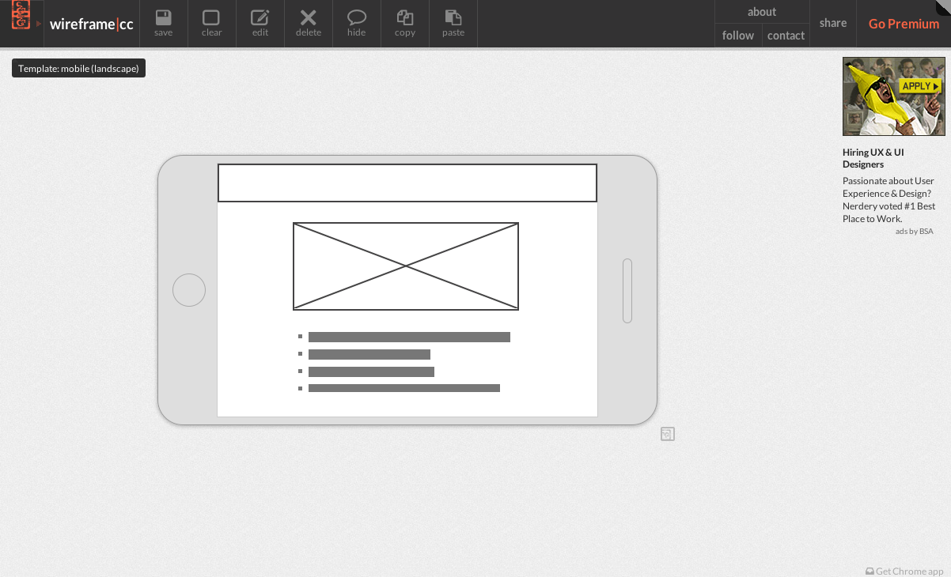Viewport: 951px width, 577px height.
Task: Click Go Premium link
Action: [904, 24]
